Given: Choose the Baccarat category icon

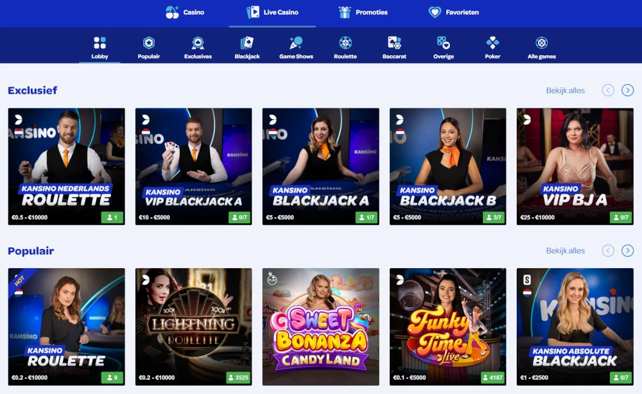Looking at the screenshot, I should (394, 42).
